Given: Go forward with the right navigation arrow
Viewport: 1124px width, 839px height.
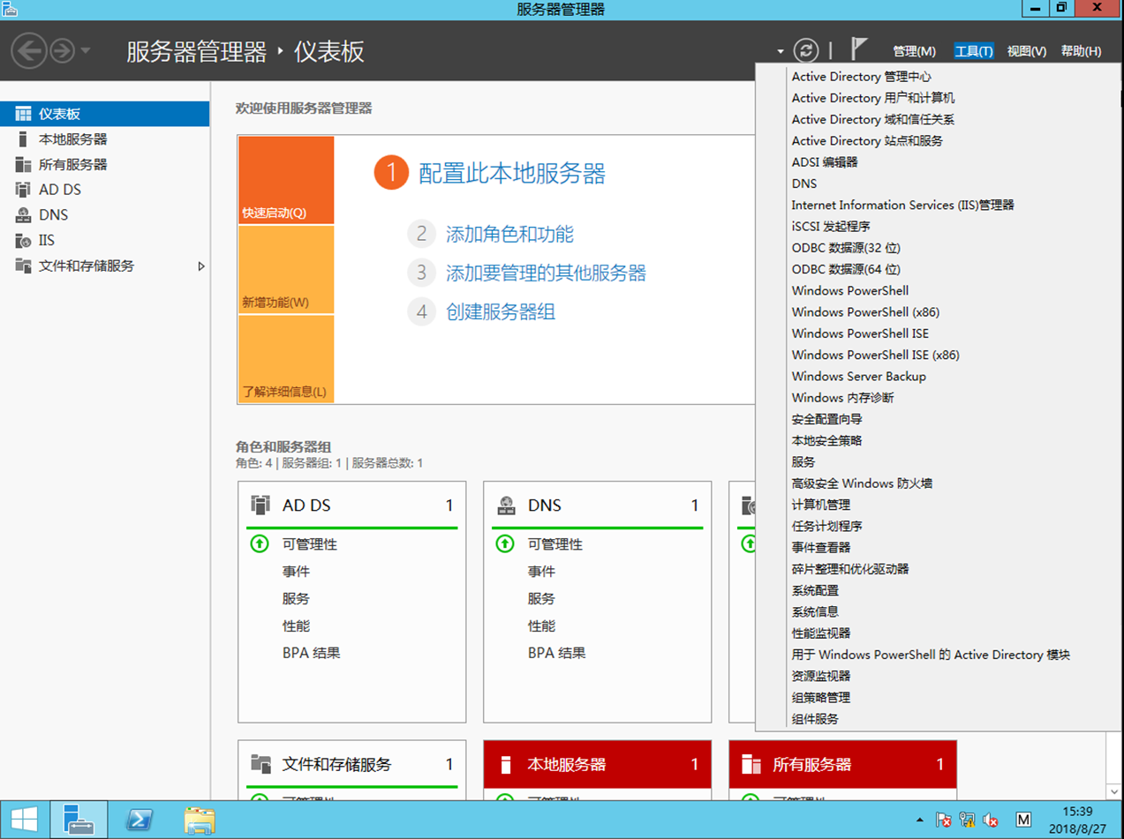Looking at the screenshot, I should (62, 50).
